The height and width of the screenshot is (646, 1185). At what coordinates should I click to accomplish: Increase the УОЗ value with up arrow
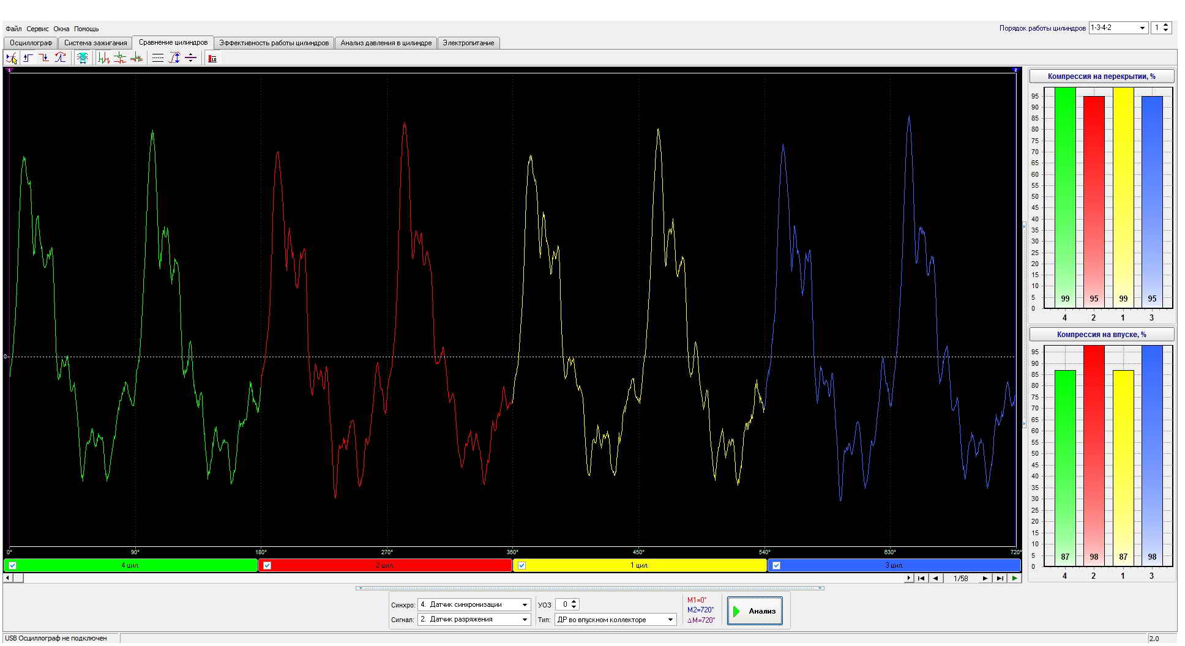point(574,602)
